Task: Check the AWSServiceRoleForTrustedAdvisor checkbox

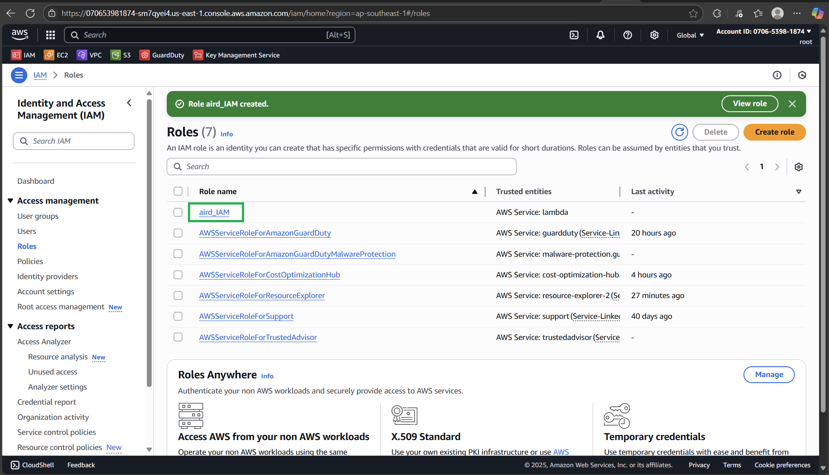Action: [178, 337]
